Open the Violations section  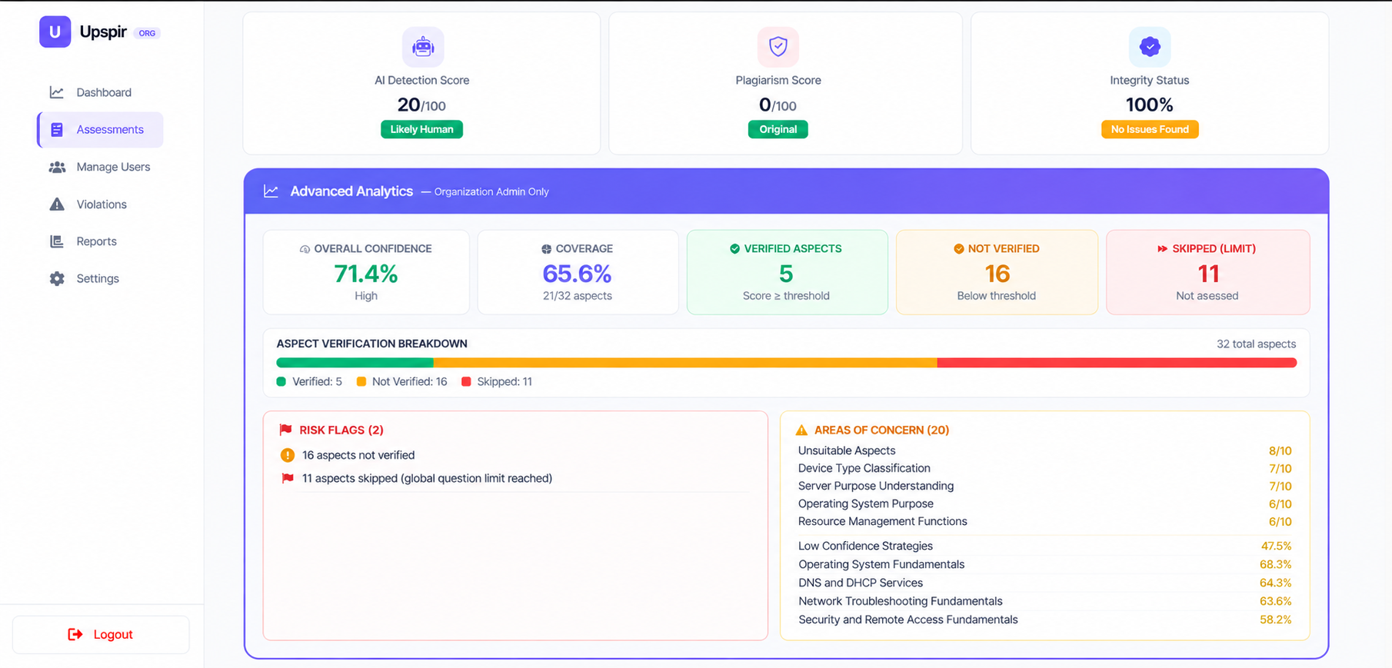(100, 204)
